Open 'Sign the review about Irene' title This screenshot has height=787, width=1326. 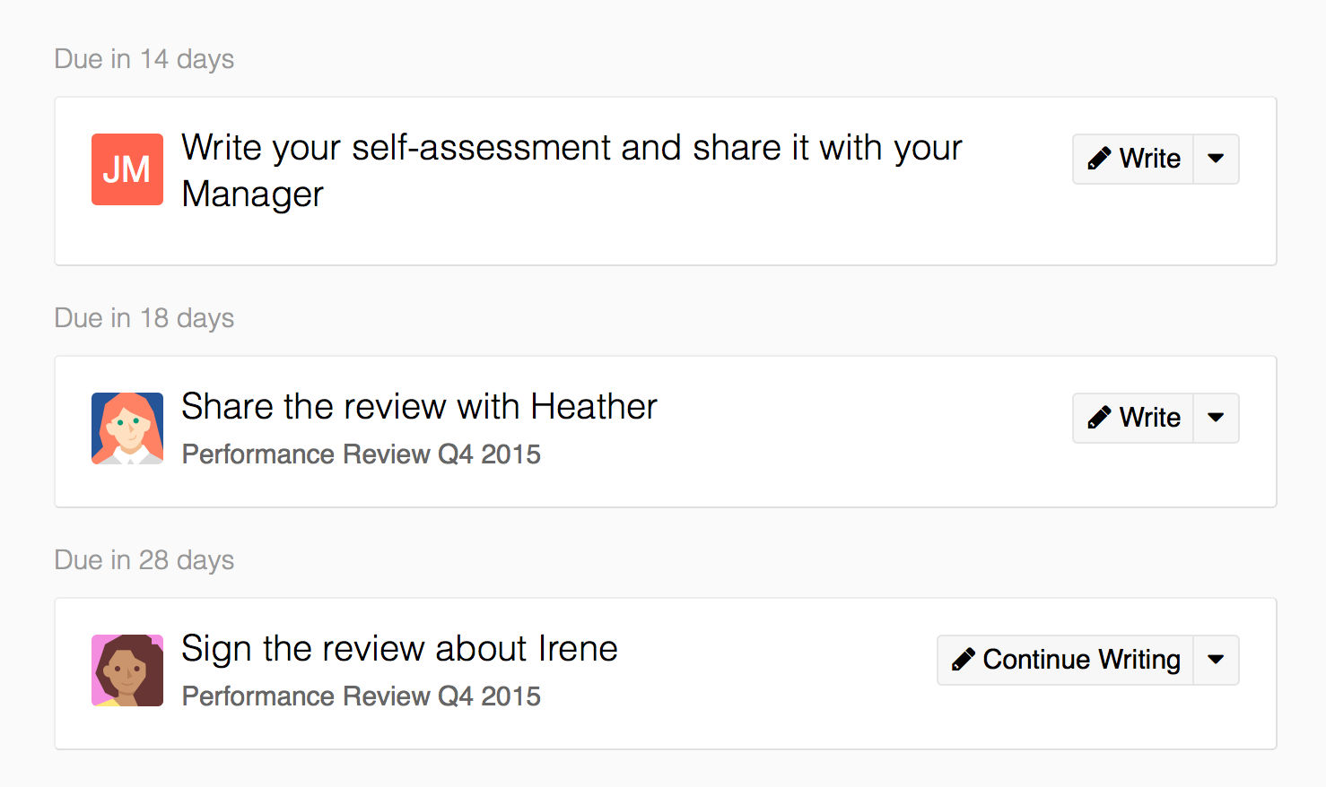[399, 649]
